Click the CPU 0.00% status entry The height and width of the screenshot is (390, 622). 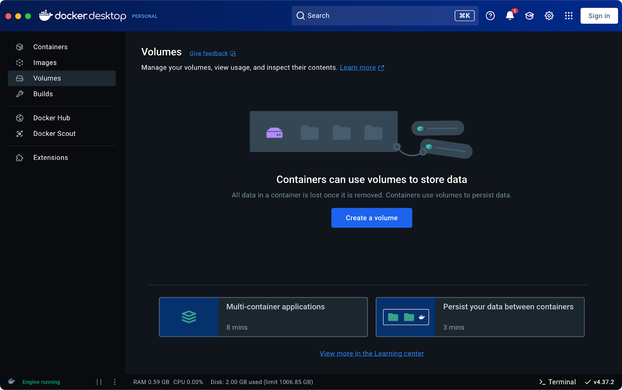click(x=188, y=382)
